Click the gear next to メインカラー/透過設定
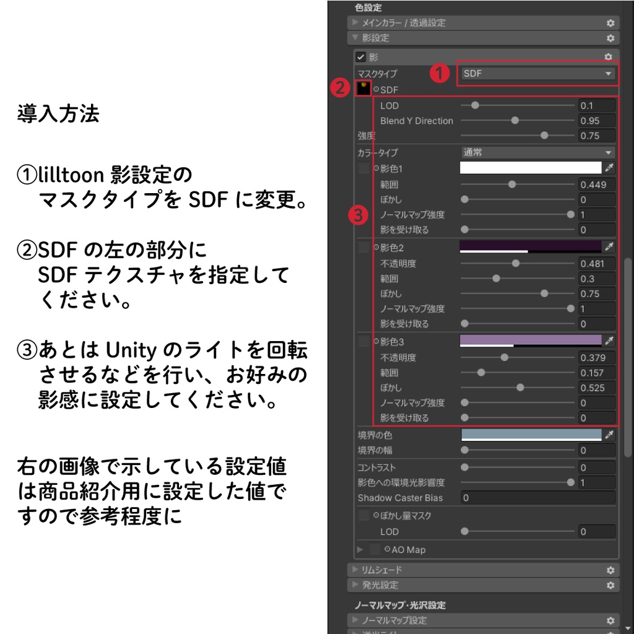The width and height of the screenshot is (634, 634). click(x=610, y=23)
